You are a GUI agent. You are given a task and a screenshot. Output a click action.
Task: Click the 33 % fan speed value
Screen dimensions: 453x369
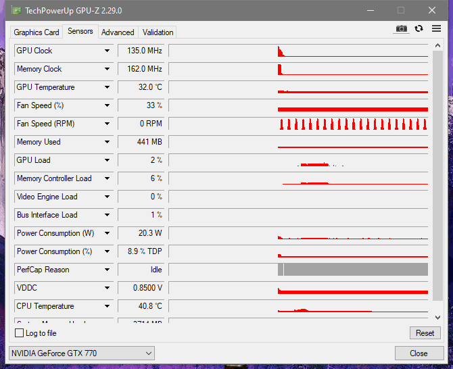[x=141, y=105]
